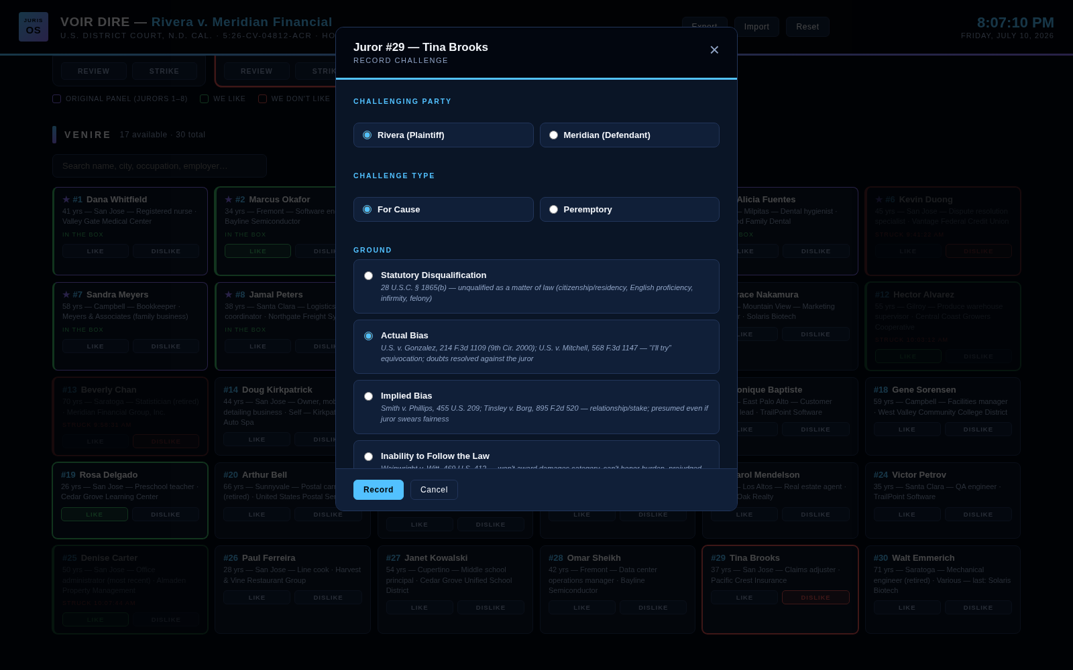The width and height of the screenshot is (1073, 670).
Task: Like juror #27 Janet Kowalski
Action: click(419, 608)
